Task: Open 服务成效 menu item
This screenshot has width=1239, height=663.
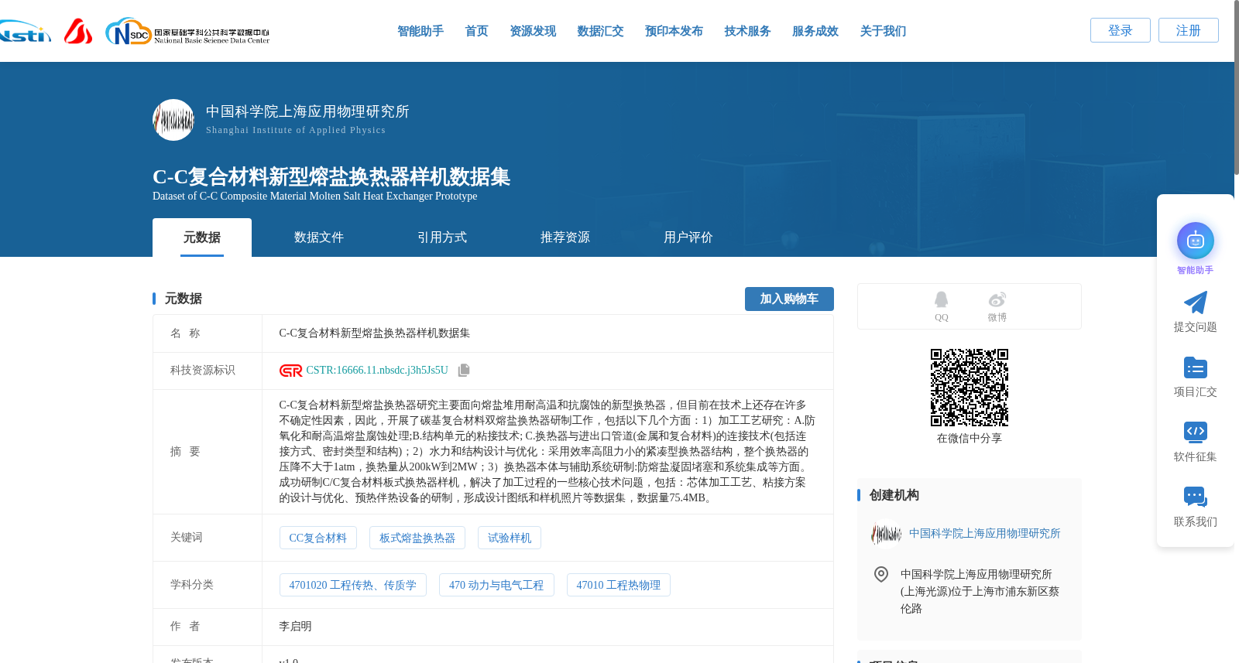Action: click(815, 31)
